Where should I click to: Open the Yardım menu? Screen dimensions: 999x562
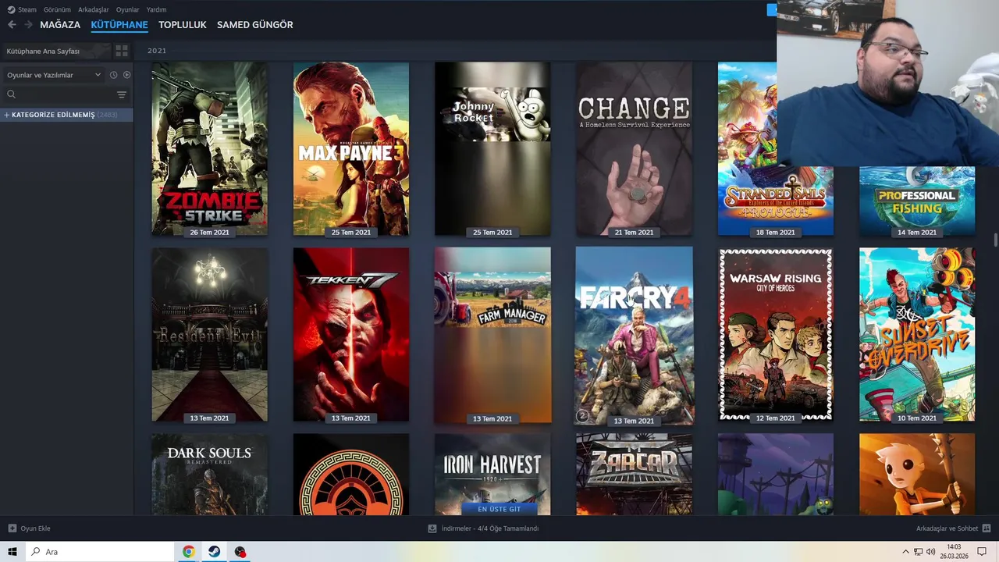coord(157,9)
